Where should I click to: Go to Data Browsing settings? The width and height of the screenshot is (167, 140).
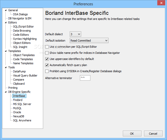coord(22,31)
